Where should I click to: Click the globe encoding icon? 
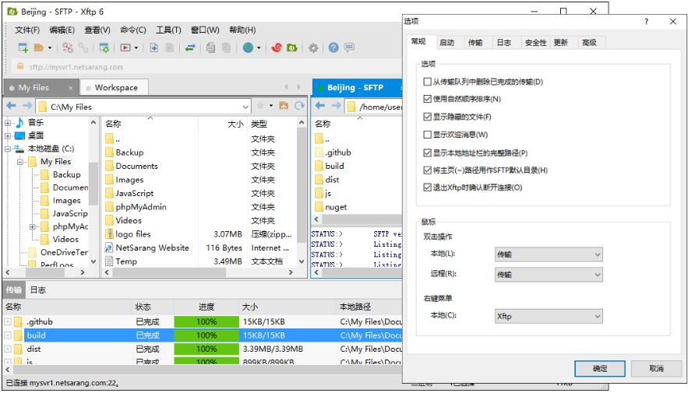pyautogui.click(x=248, y=47)
